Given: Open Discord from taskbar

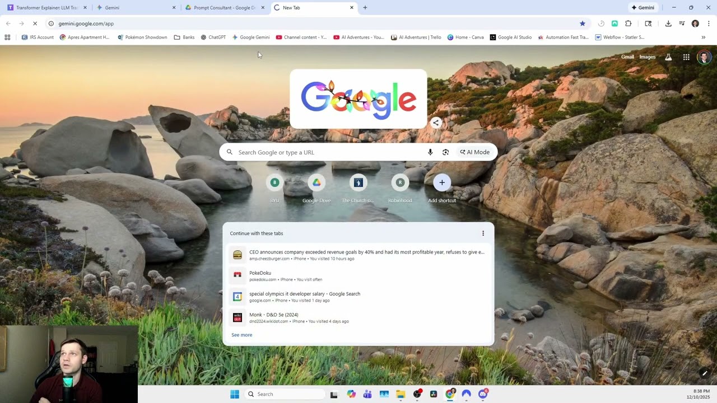Looking at the screenshot, I should 483,394.
